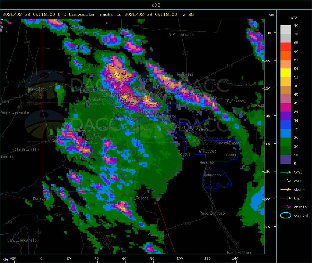
Task: Click the 'Bowen' map label
Action: 231,154
